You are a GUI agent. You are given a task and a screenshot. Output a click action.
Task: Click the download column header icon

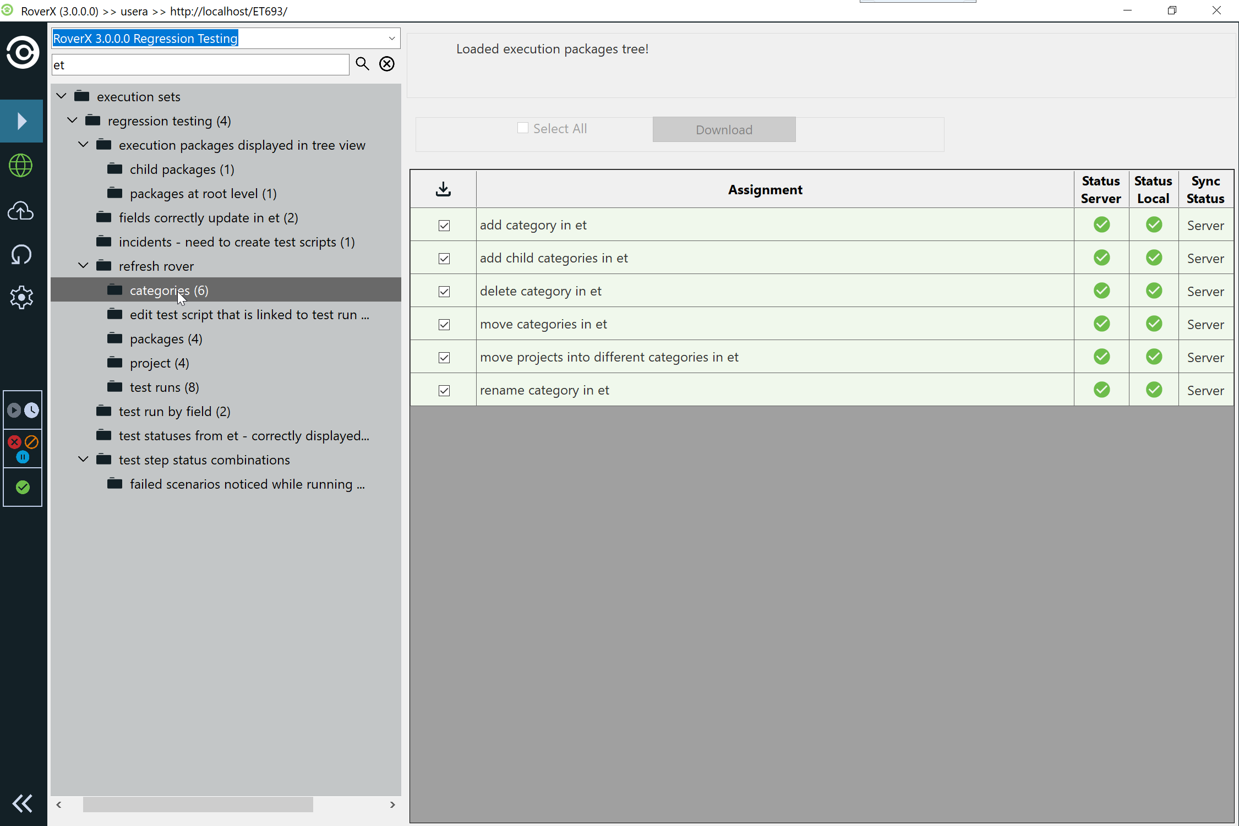click(443, 189)
